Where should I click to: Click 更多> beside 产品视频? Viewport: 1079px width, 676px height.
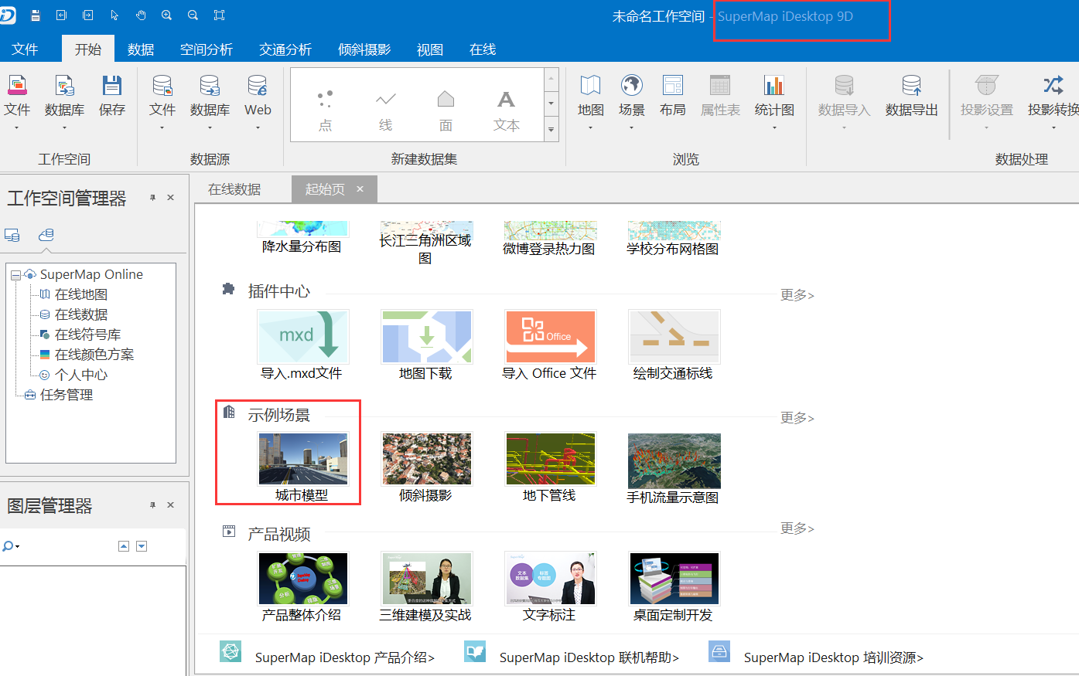797,528
